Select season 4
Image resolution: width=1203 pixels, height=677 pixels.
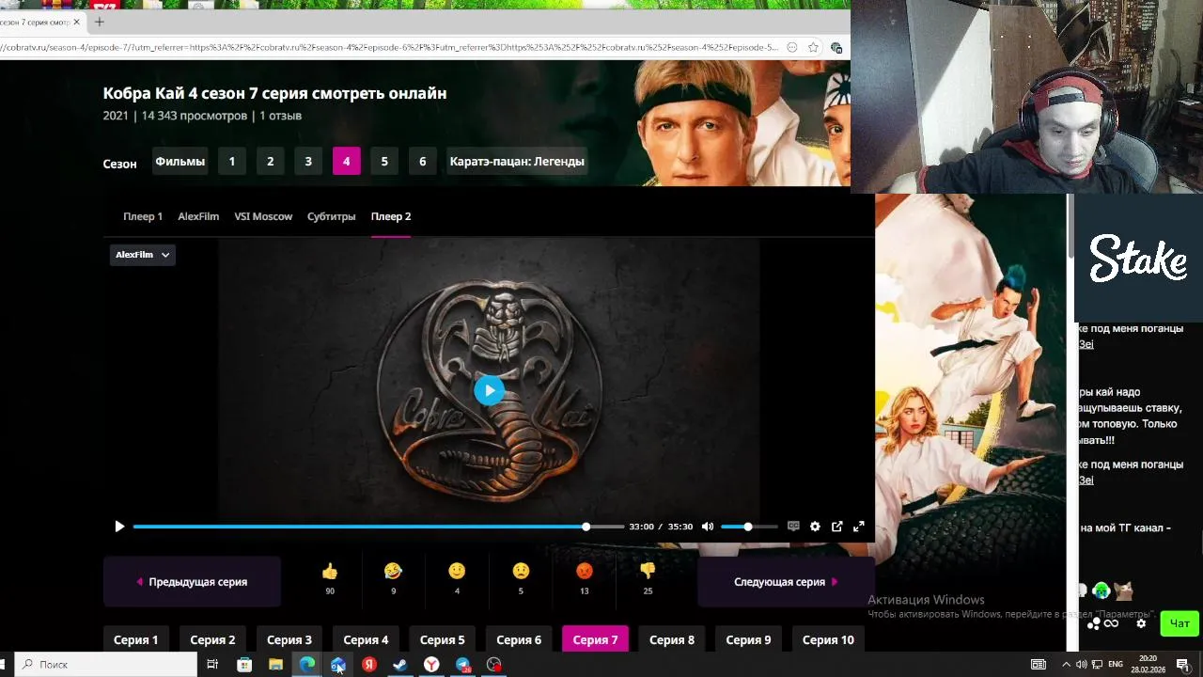point(346,161)
